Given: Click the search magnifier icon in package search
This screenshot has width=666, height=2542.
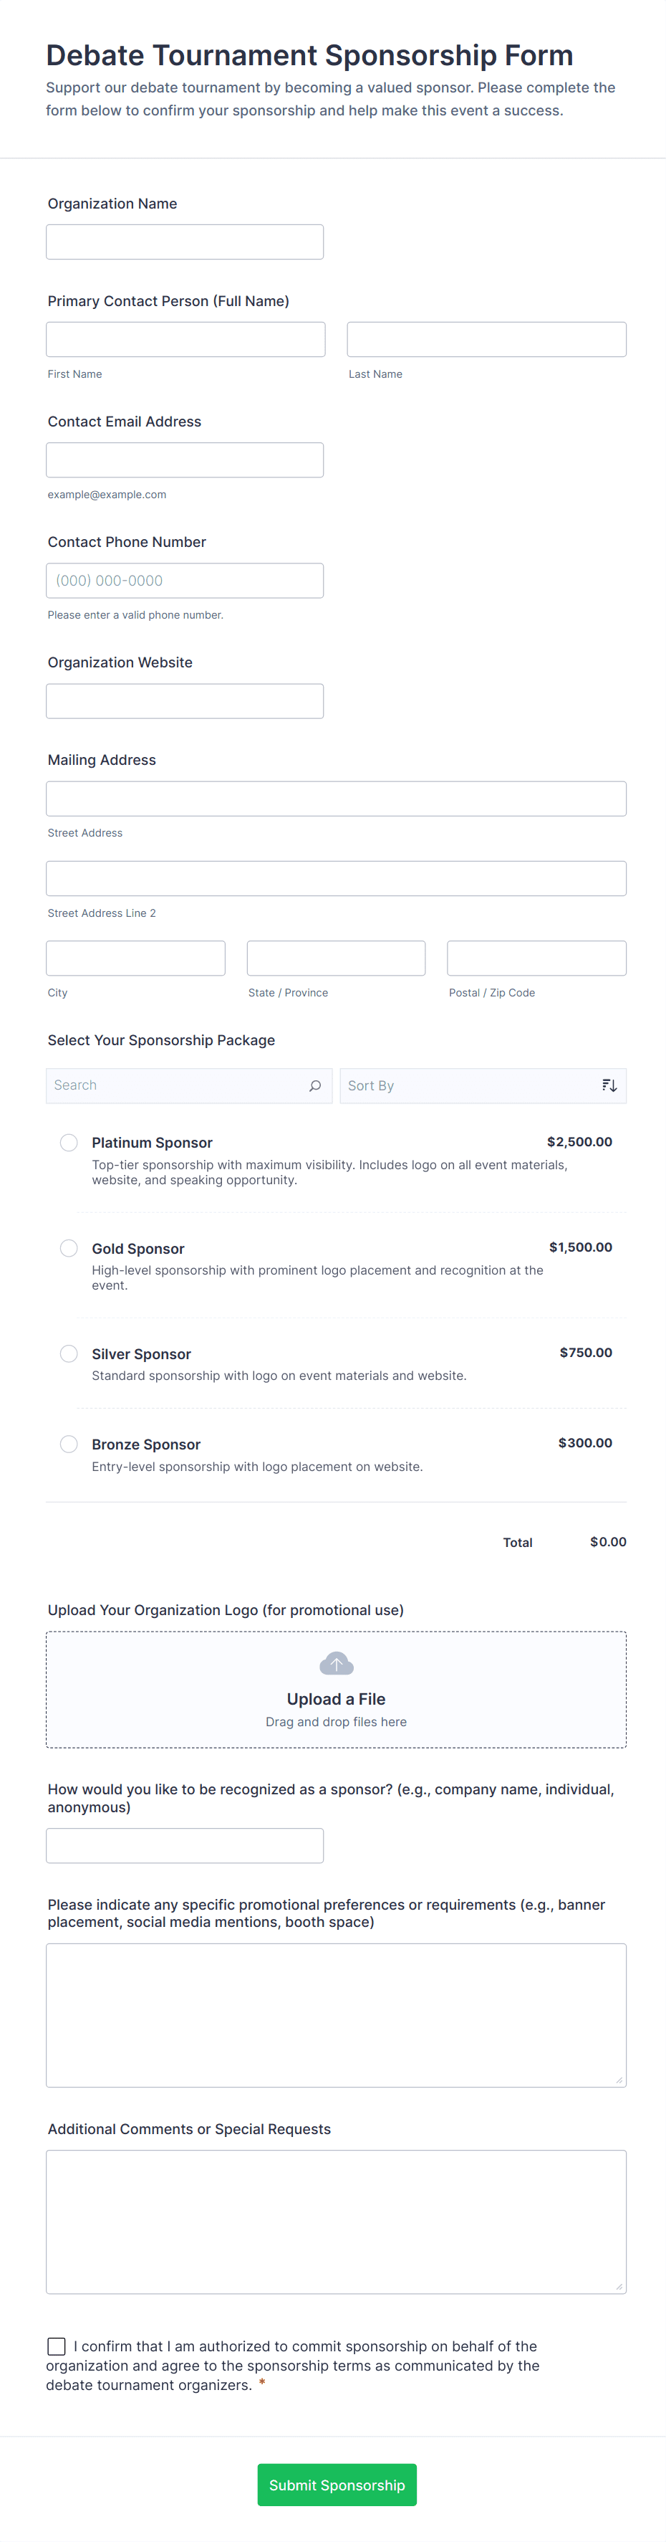Looking at the screenshot, I should coord(315,1085).
